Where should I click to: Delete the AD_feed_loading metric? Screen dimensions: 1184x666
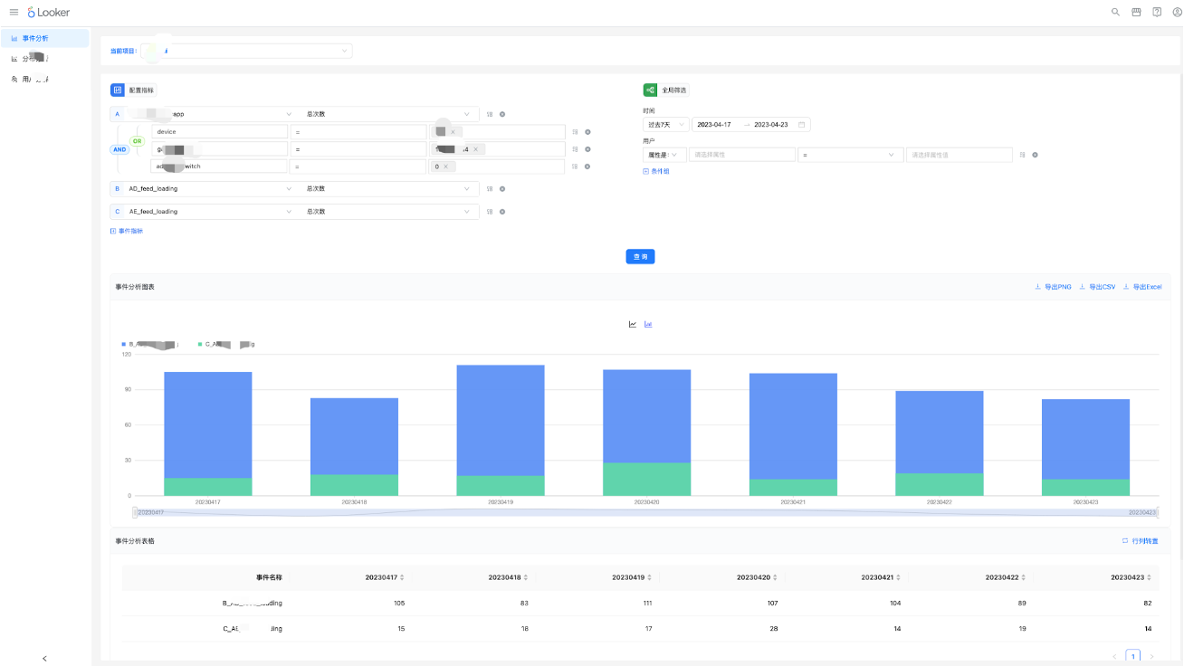tap(502, 189)
